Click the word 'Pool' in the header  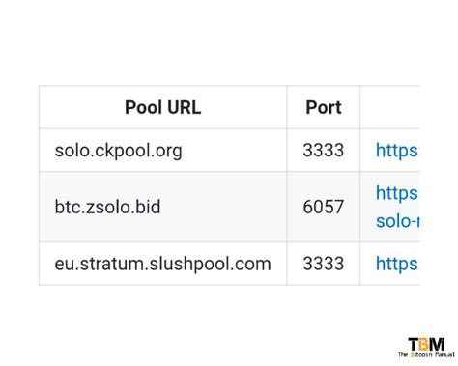coord(143,107)
